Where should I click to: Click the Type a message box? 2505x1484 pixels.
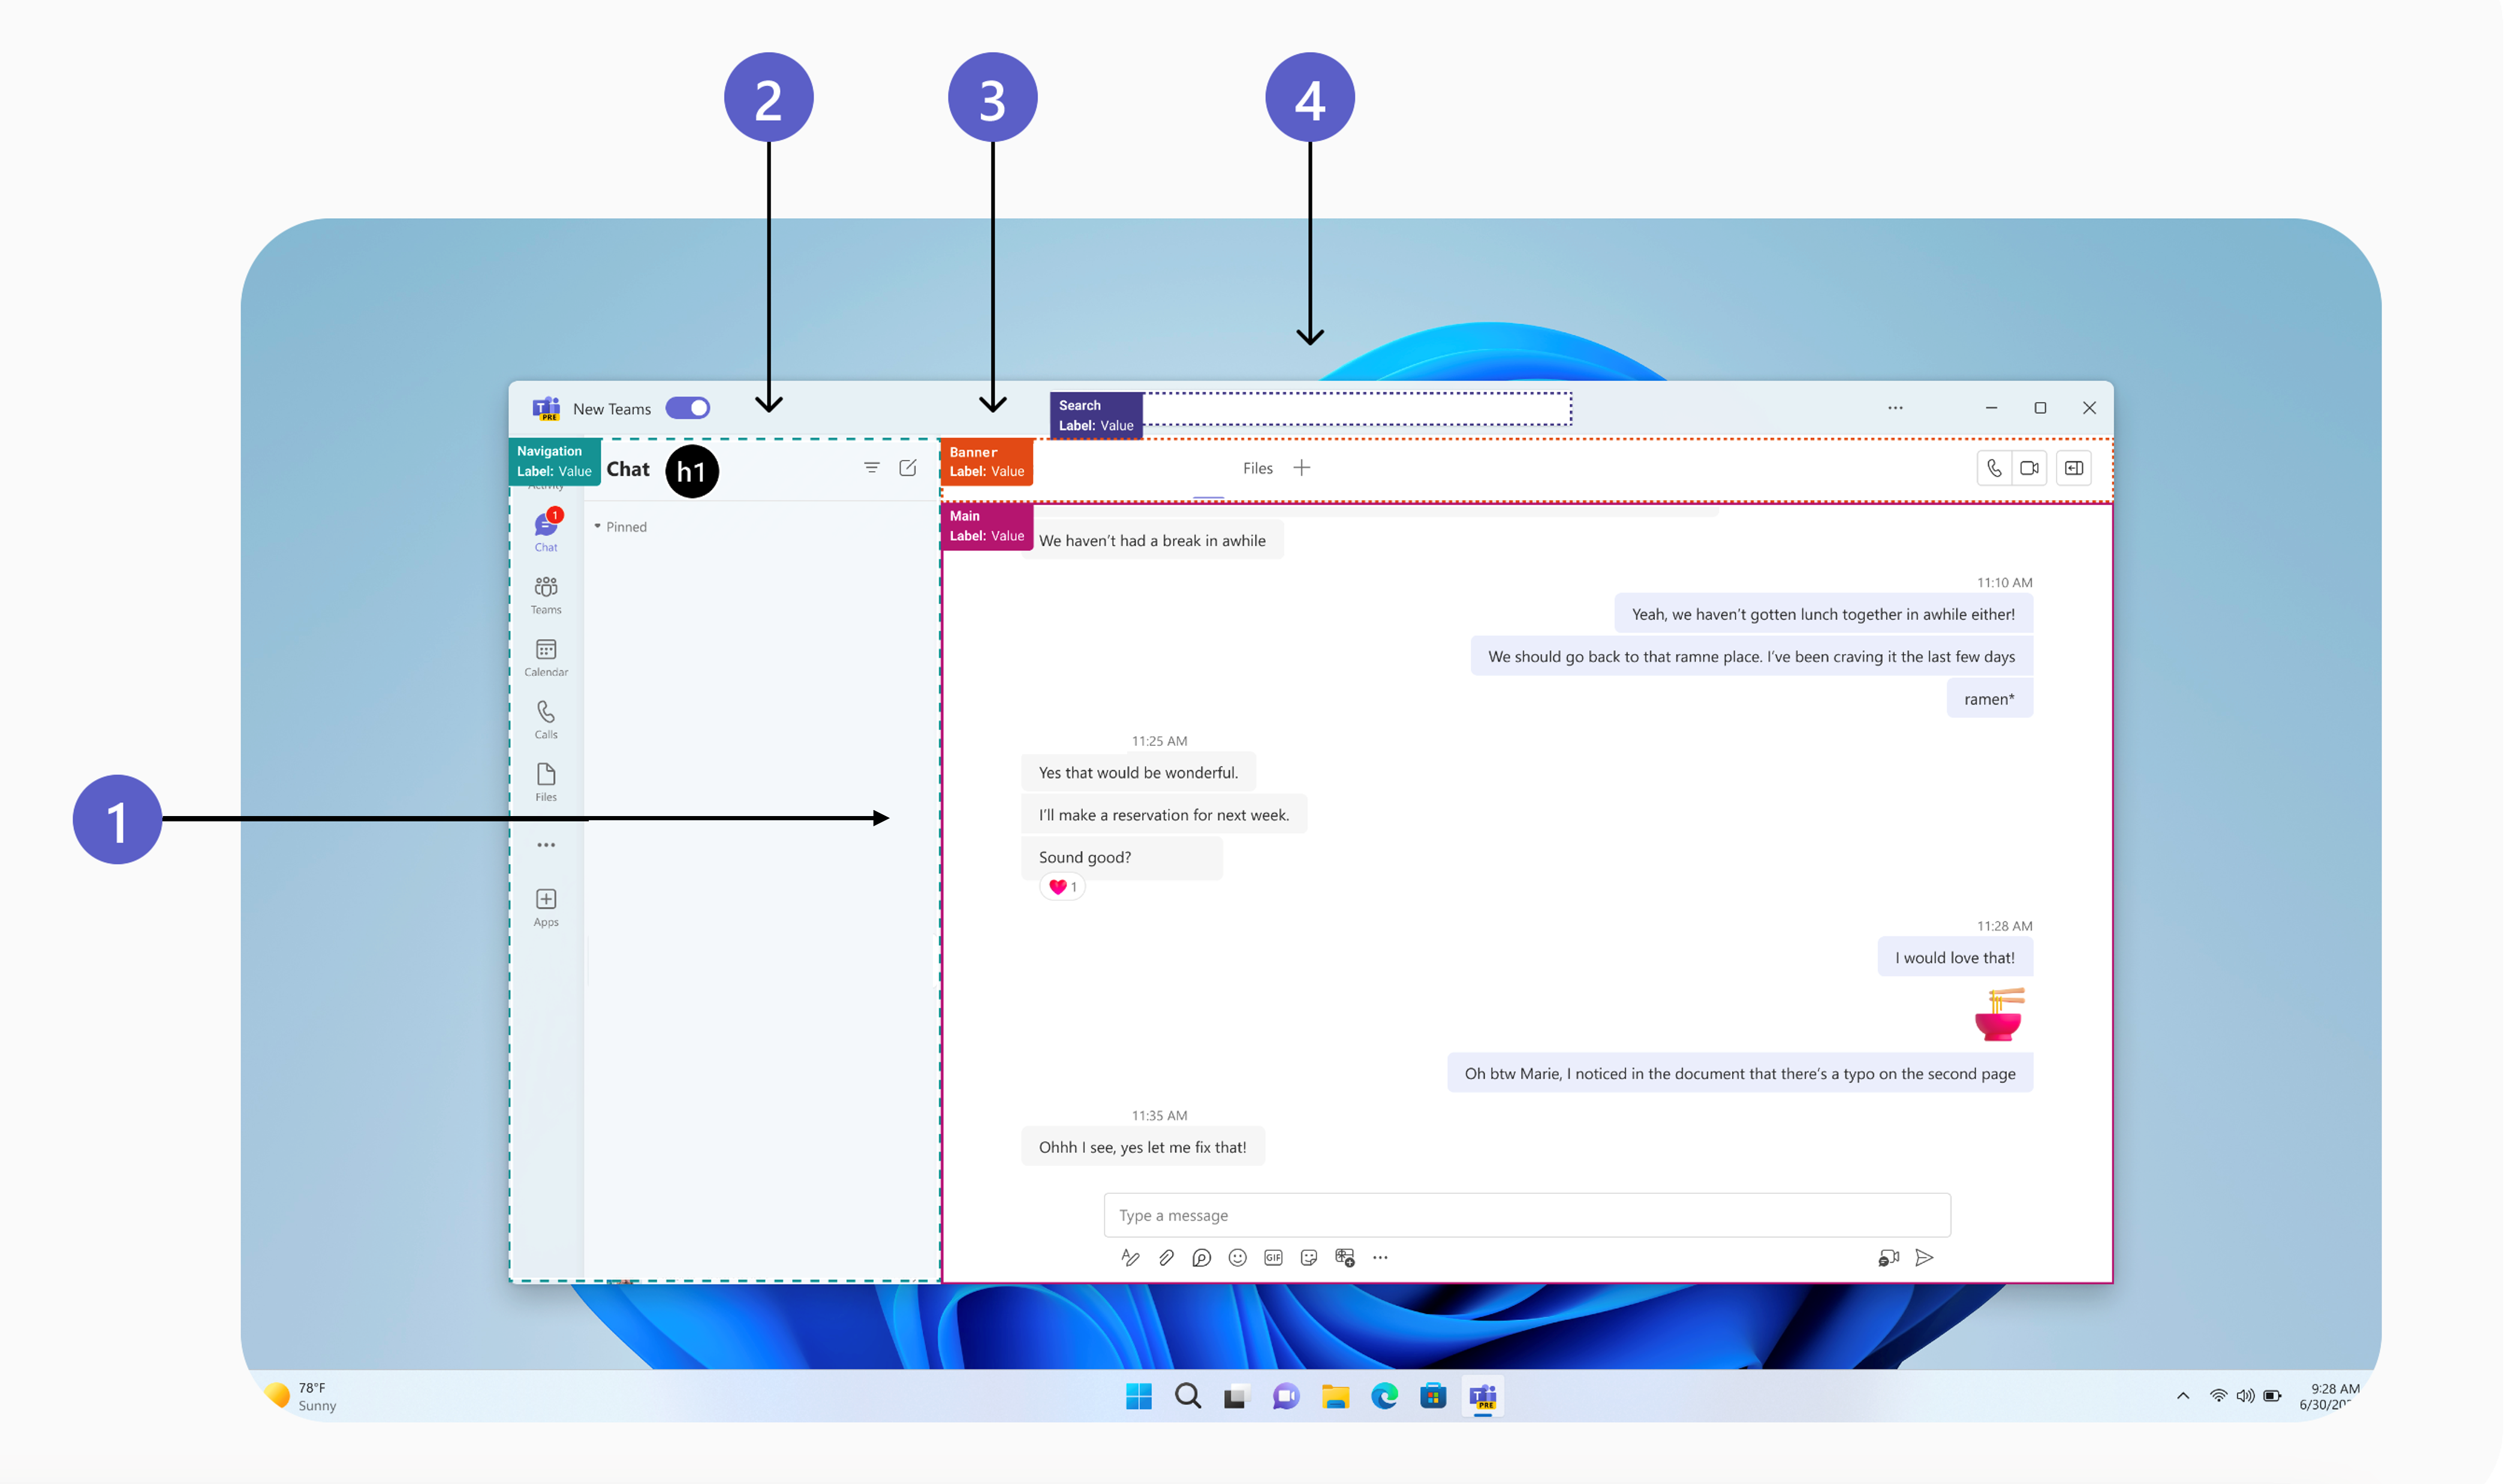[1526, 1215]
